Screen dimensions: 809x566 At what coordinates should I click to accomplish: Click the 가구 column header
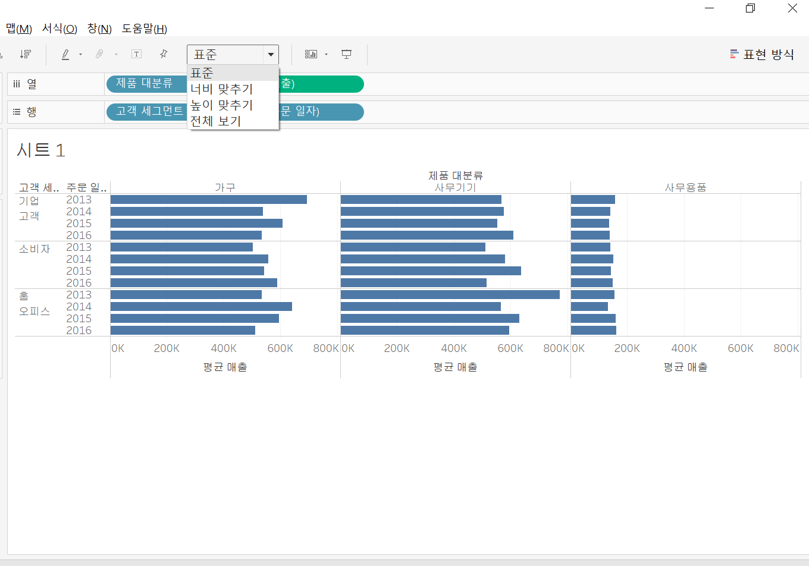(225, 187)
